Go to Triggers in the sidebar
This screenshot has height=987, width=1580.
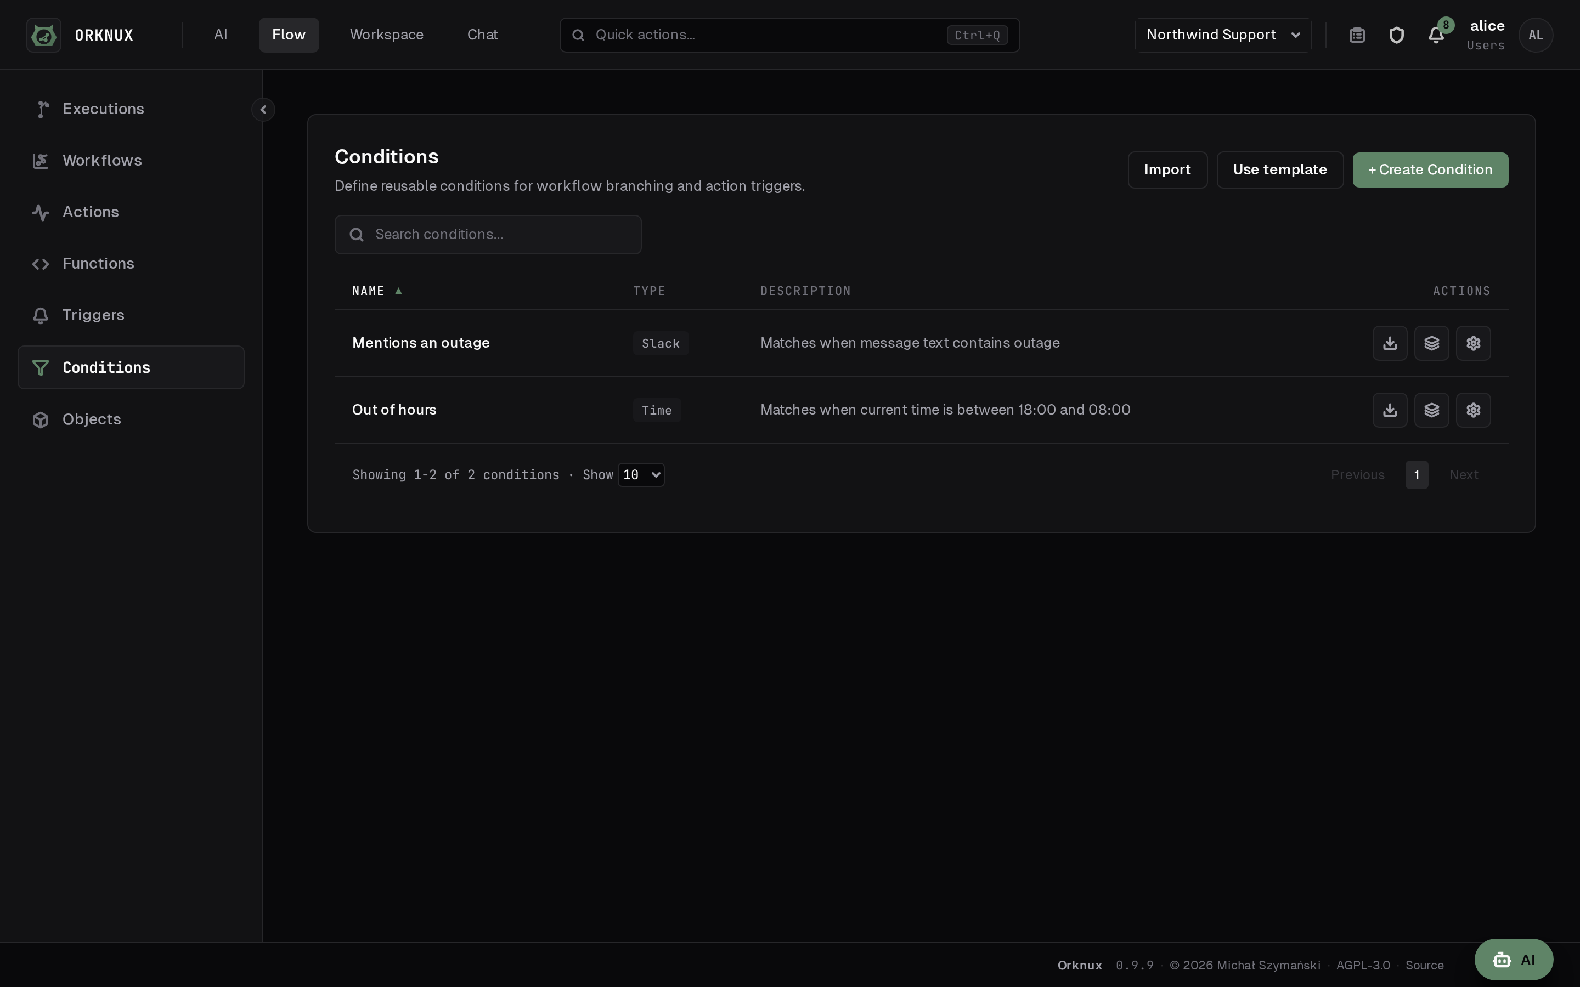tap(131, 315)
